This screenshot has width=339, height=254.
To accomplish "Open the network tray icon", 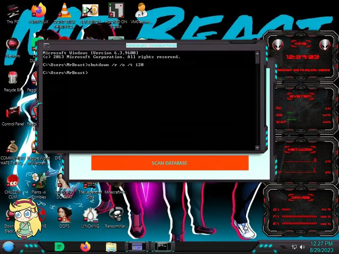I will (294, 247).
